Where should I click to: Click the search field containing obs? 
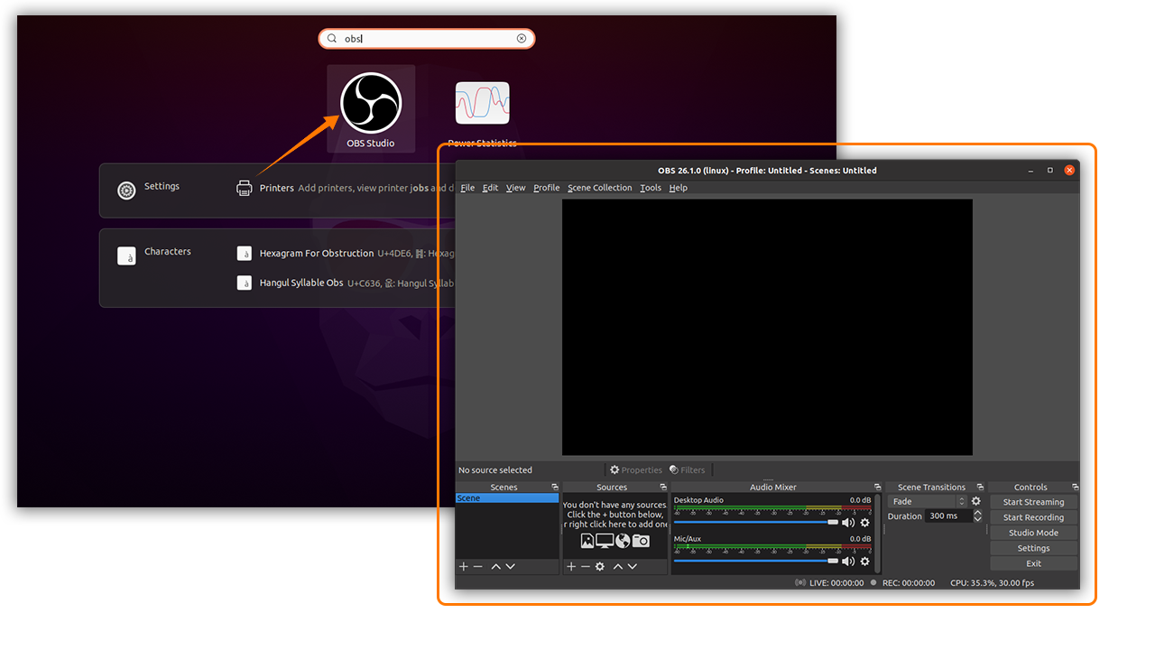point(427,39)
